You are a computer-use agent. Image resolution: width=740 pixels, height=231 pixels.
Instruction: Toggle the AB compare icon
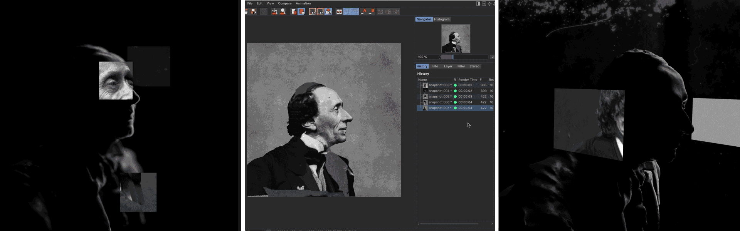(339, 12)
